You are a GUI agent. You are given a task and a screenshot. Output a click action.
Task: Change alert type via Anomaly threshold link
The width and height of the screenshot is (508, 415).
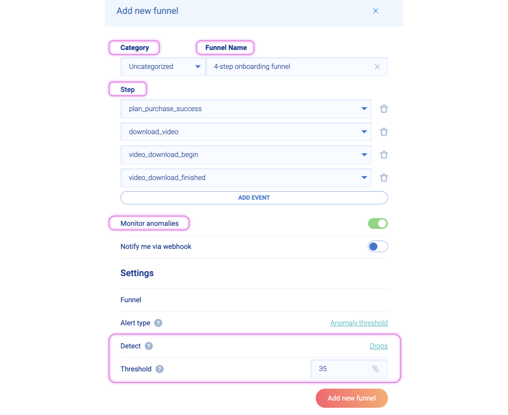[x=359, y=323]
